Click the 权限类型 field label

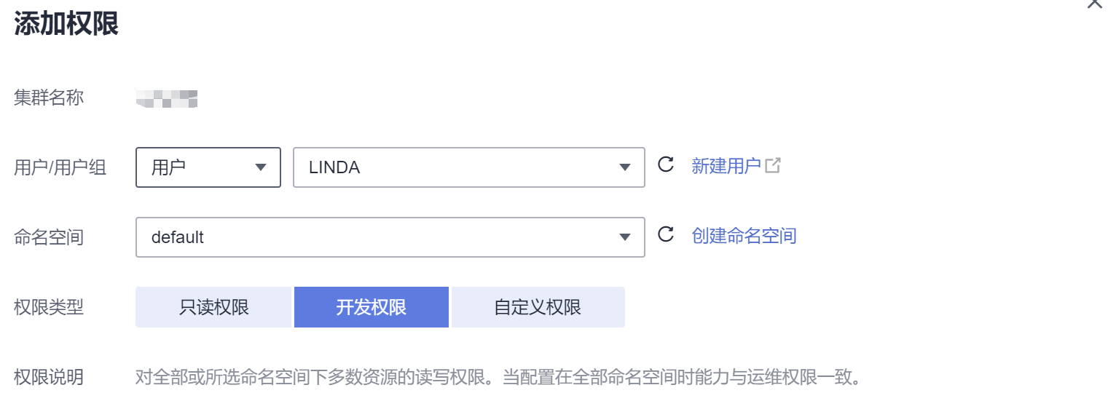[49, 307]
